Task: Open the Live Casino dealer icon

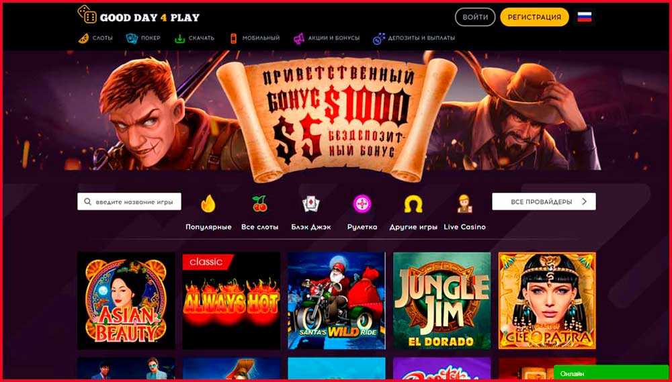Action: 464,204
